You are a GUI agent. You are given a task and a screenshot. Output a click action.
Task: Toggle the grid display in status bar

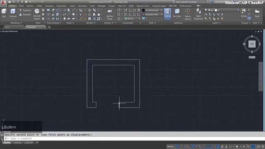pyautogui.click(x=178, y=147)
